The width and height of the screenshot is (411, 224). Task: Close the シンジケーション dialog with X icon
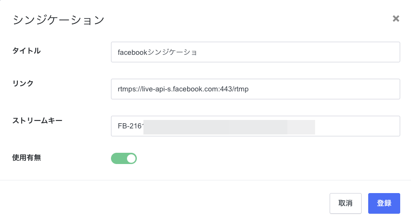[396, 19]
